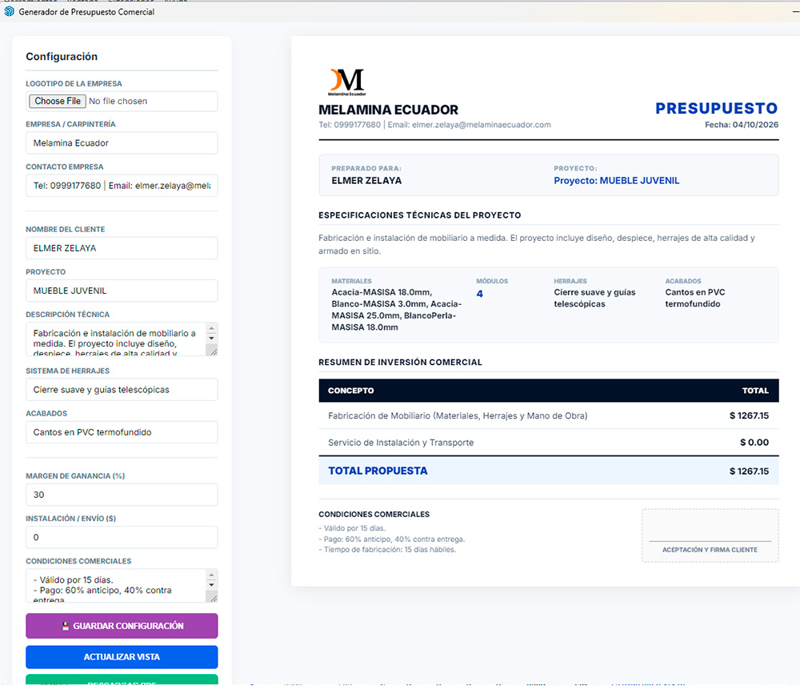Click the Instalación / Envío input field
This screenshot has width=800, height=686.
coord(122,537)
